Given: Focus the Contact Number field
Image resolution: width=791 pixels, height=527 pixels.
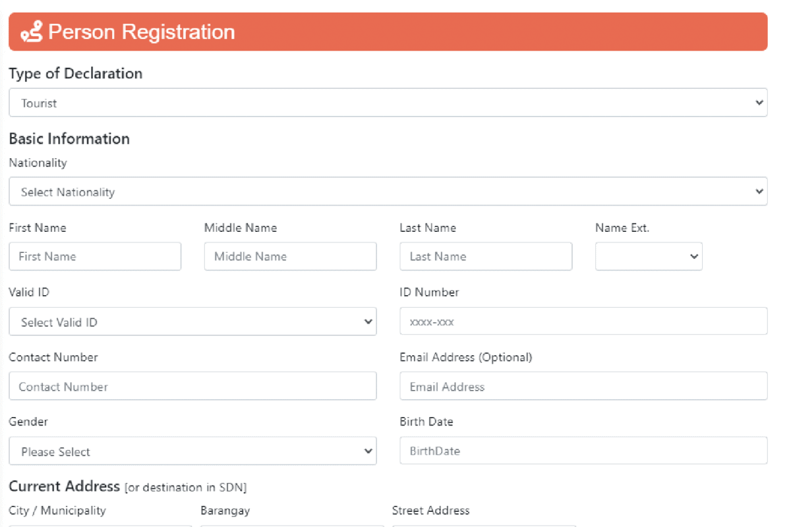Looking at the screenshot, I should point(192,386).
